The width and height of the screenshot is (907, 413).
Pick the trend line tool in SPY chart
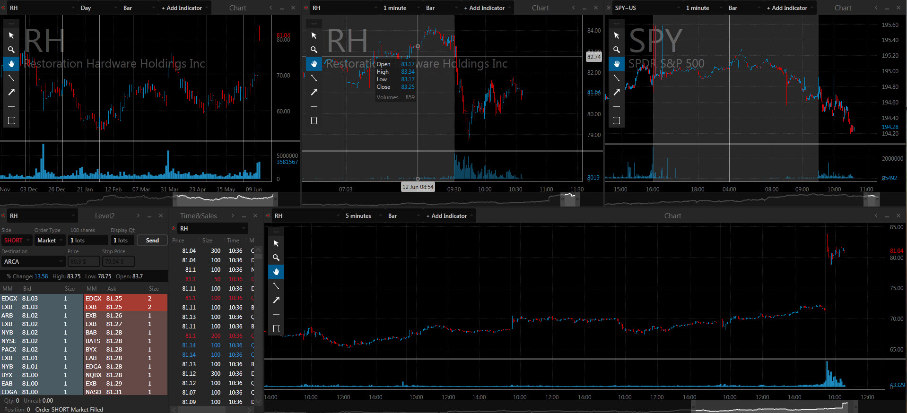[x=617, y=78]
